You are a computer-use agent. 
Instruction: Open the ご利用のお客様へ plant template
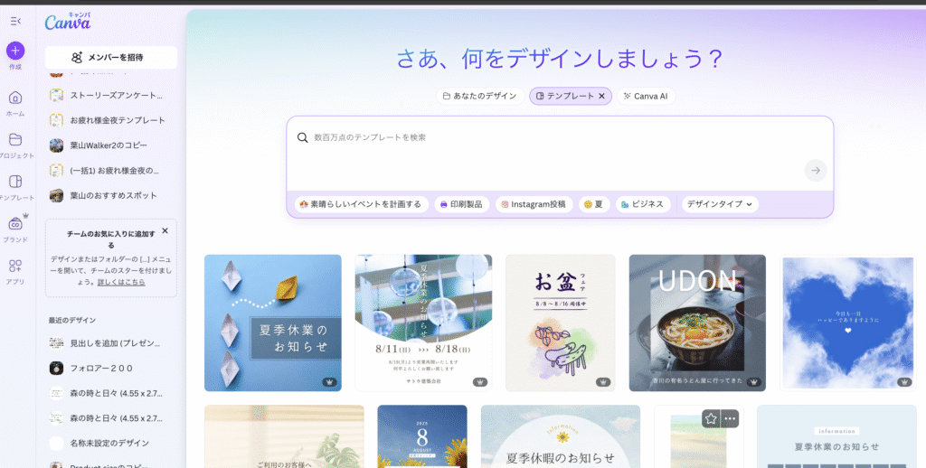284,436
